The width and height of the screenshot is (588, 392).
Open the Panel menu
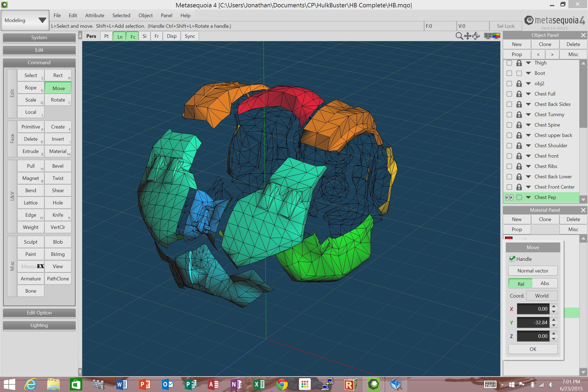[x=166, y=16]
